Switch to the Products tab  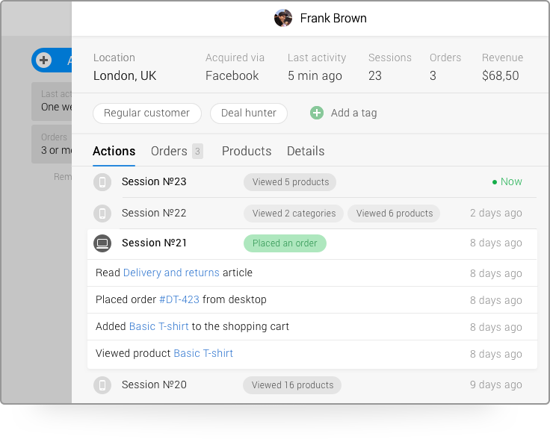[x=246, y=152]
